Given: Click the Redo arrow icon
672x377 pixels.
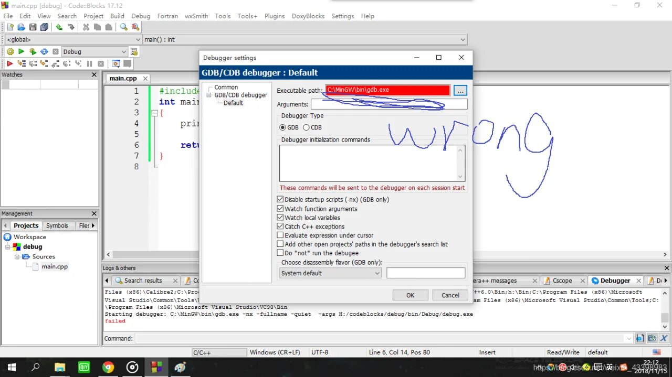Looking at the screenshot, I should click(x=71, y=27).
